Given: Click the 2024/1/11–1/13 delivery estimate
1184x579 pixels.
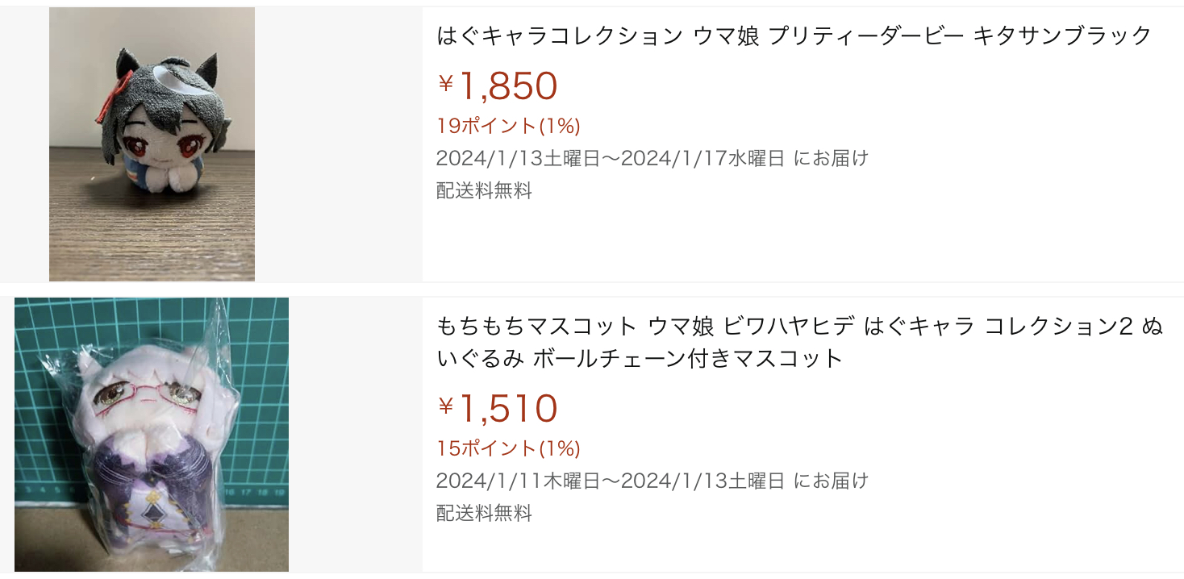Looking at the screenshot, I should 652,481.
